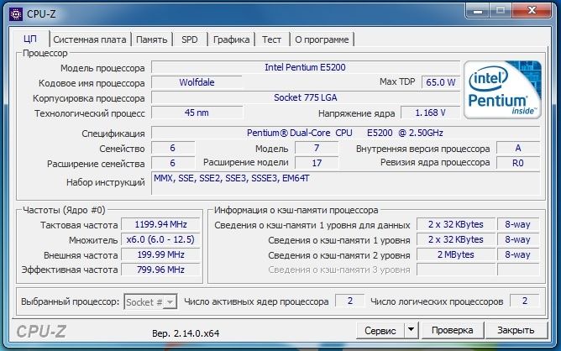Click the Внутренняя версия процессора value A

click(x=518, y=148)
